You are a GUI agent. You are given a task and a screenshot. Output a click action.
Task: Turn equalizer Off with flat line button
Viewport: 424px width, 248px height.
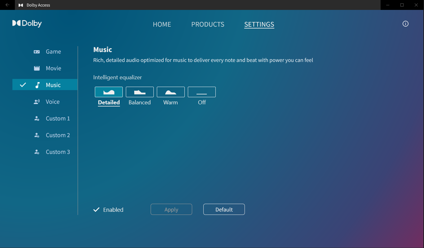tap(202, 92)
